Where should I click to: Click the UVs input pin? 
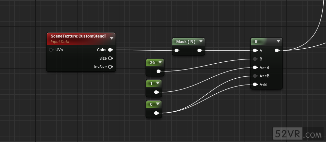click(x=51, y=50)
